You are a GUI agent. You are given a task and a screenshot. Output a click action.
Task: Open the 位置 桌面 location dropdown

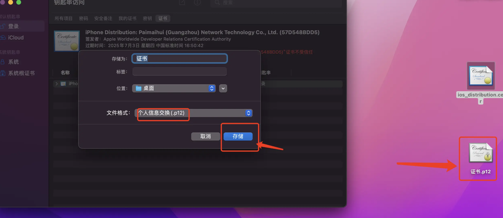point(174,88)
